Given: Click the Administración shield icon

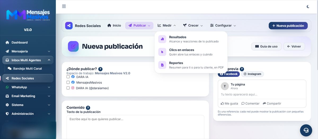Looking at the screenshot, I should 7,114.
